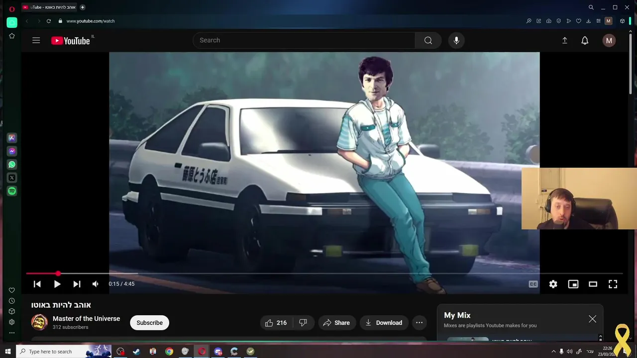The width and height of the screenshot is (637, 358).
Task: Click the red playhead scrubber dot
Action: 58,273
